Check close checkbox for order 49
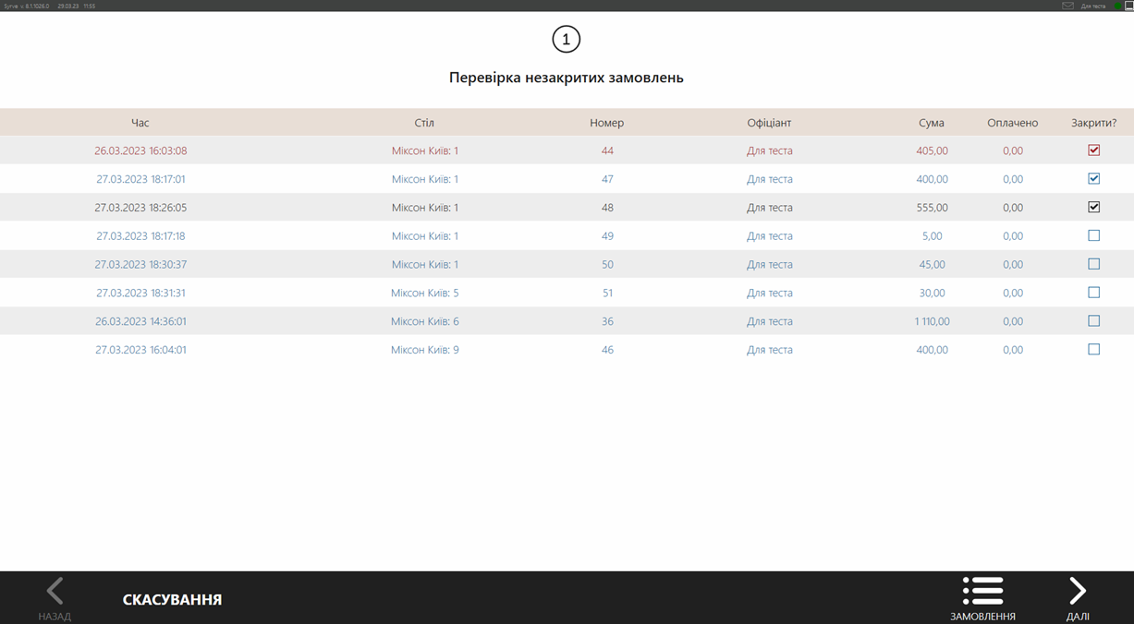The height and width of the screenshot is (624, 1134). click(x=1093, y=235)
